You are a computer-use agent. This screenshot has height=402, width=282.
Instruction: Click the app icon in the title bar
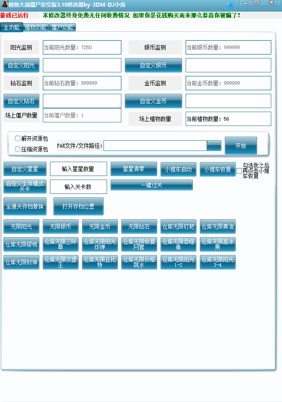[4, 4]
